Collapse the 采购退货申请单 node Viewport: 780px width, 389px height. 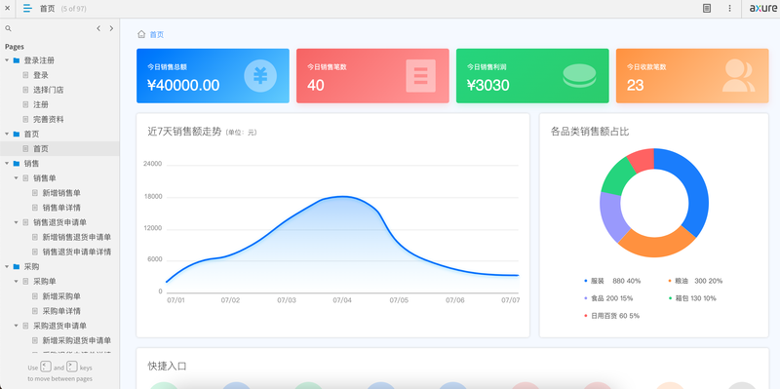coord(17,326)
